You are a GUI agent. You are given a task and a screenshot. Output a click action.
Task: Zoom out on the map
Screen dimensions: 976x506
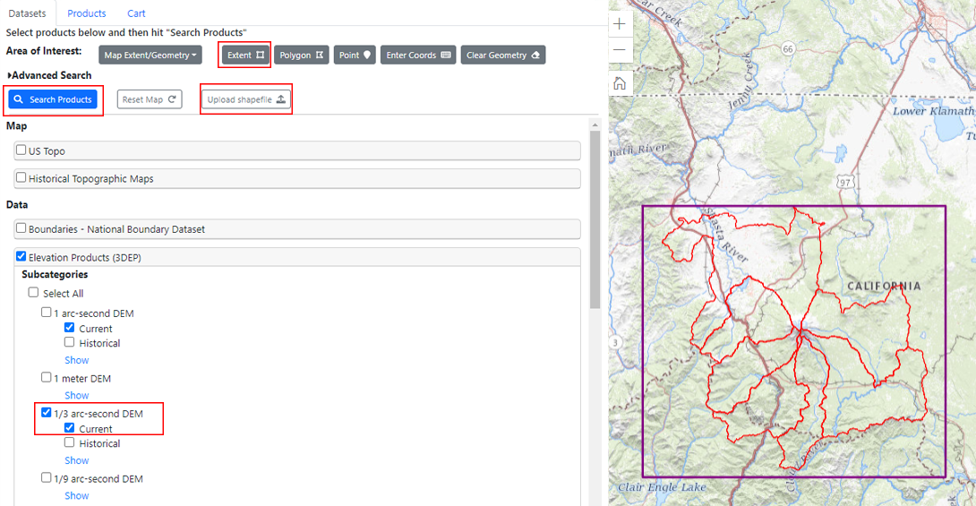coord(620,50)
